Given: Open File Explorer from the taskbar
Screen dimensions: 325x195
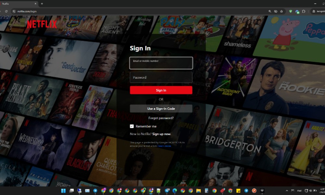Looking at the screenshot, I should tap(199, 191).
